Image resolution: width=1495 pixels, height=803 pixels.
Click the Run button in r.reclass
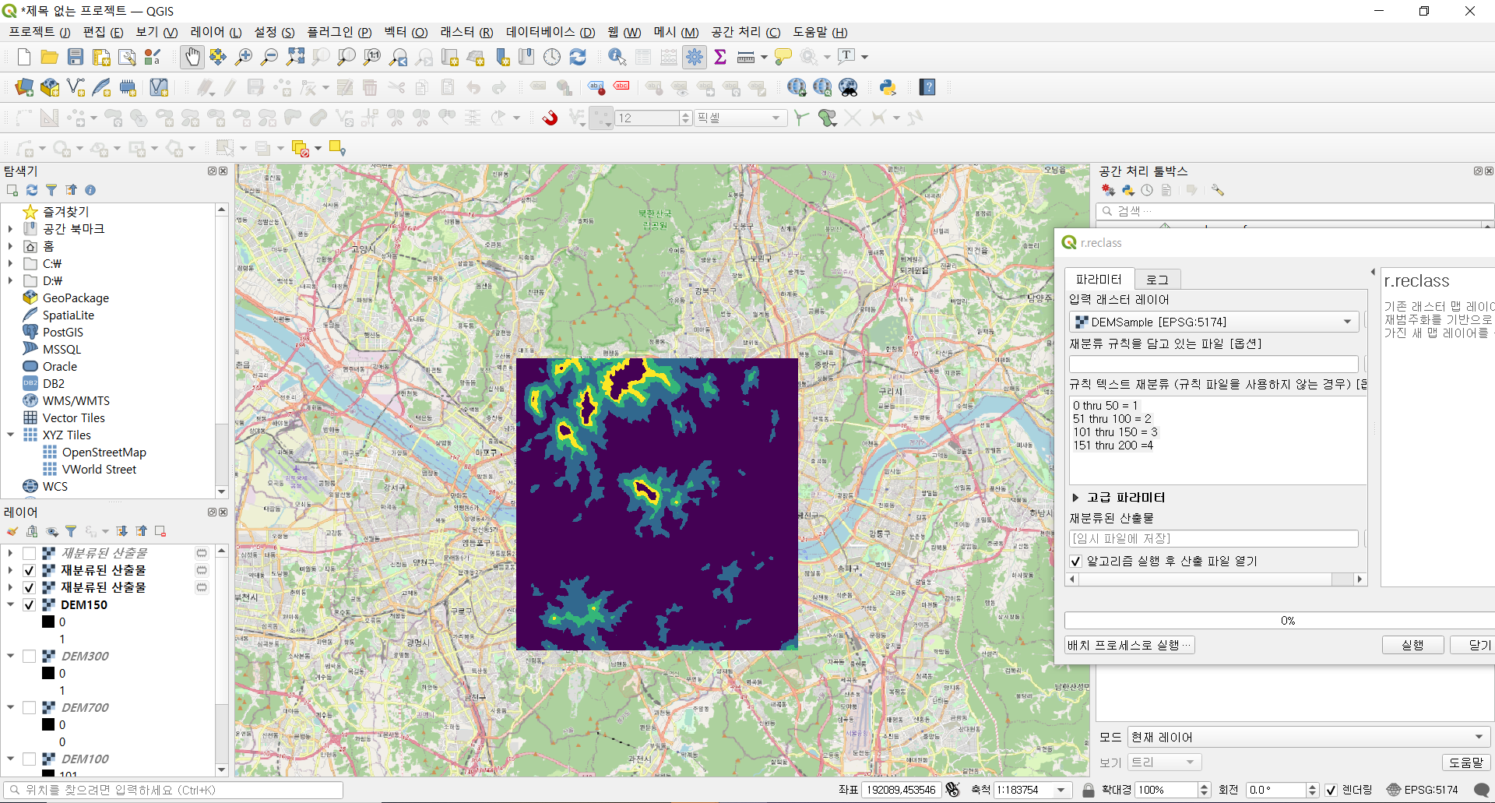pos(1412,645)
